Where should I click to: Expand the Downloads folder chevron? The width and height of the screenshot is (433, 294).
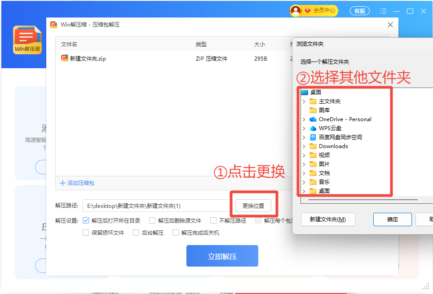(x=304, y=146)
